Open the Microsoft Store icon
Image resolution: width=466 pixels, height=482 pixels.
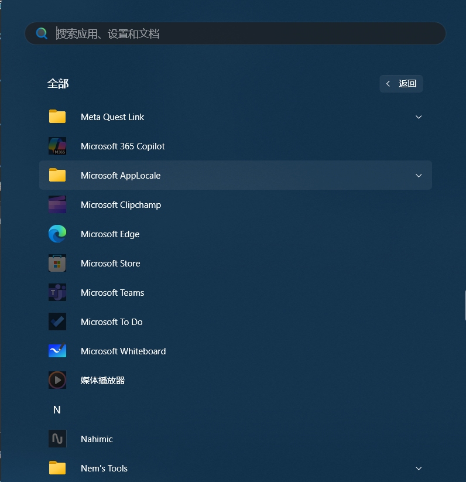tap(57, 263)
